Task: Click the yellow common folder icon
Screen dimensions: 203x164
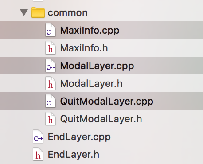Action: (x=38, y=12)
